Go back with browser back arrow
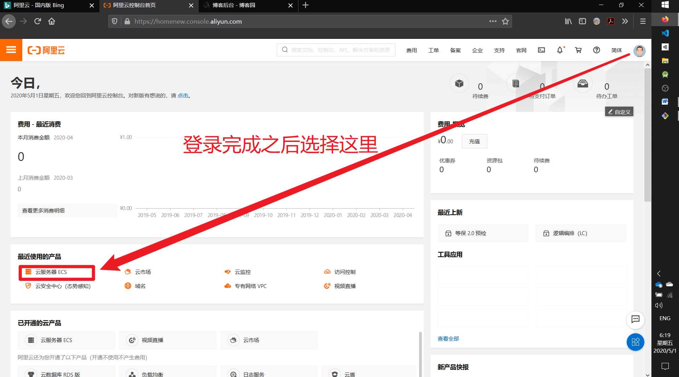The height and width of the screenshot is (377, 679). (x=9, y=21)
